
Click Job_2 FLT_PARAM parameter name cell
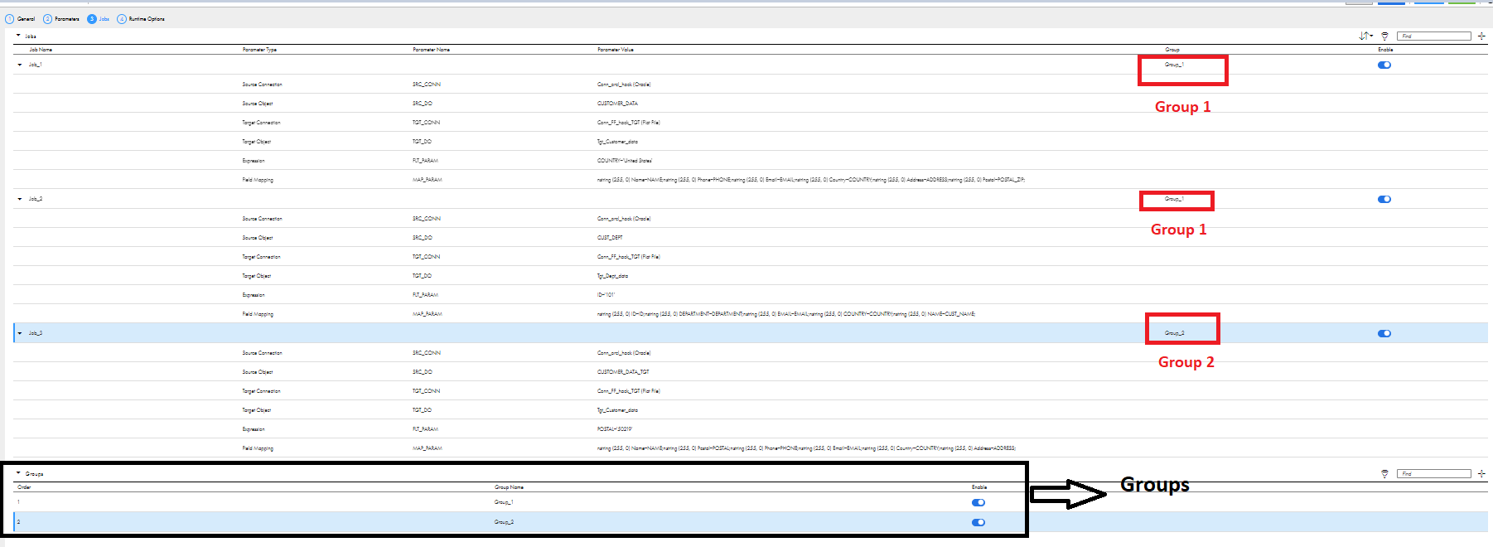[425, 295]
